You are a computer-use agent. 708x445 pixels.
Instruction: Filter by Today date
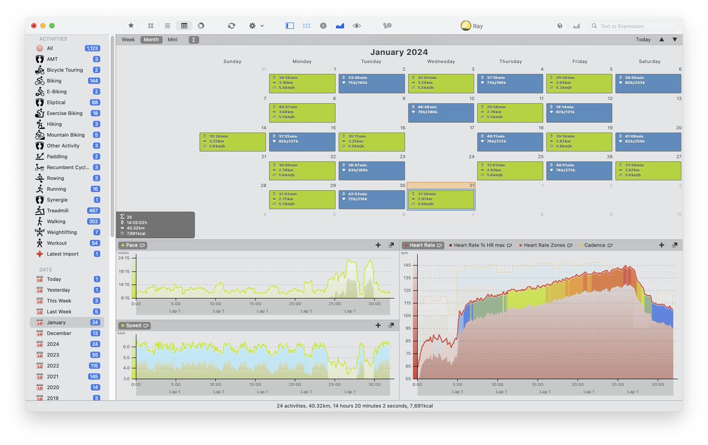pyautogui.click(x=67, y=279)
